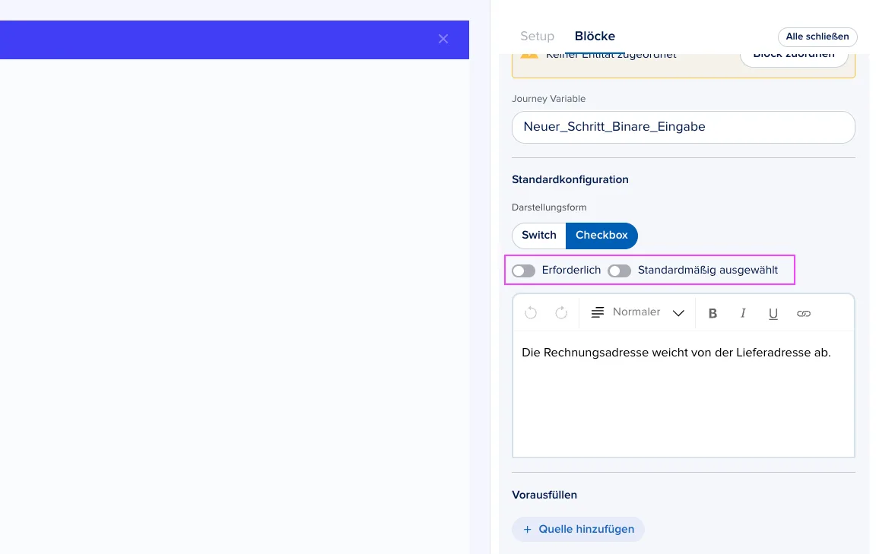Viewport: 876px width, 554px height.
Task: Click the paragraph alignment lines icon
Action: (x=597, y=313)
